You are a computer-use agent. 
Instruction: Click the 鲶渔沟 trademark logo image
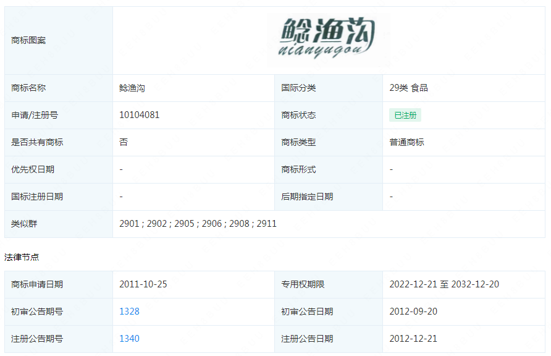(x=328, y=38)
